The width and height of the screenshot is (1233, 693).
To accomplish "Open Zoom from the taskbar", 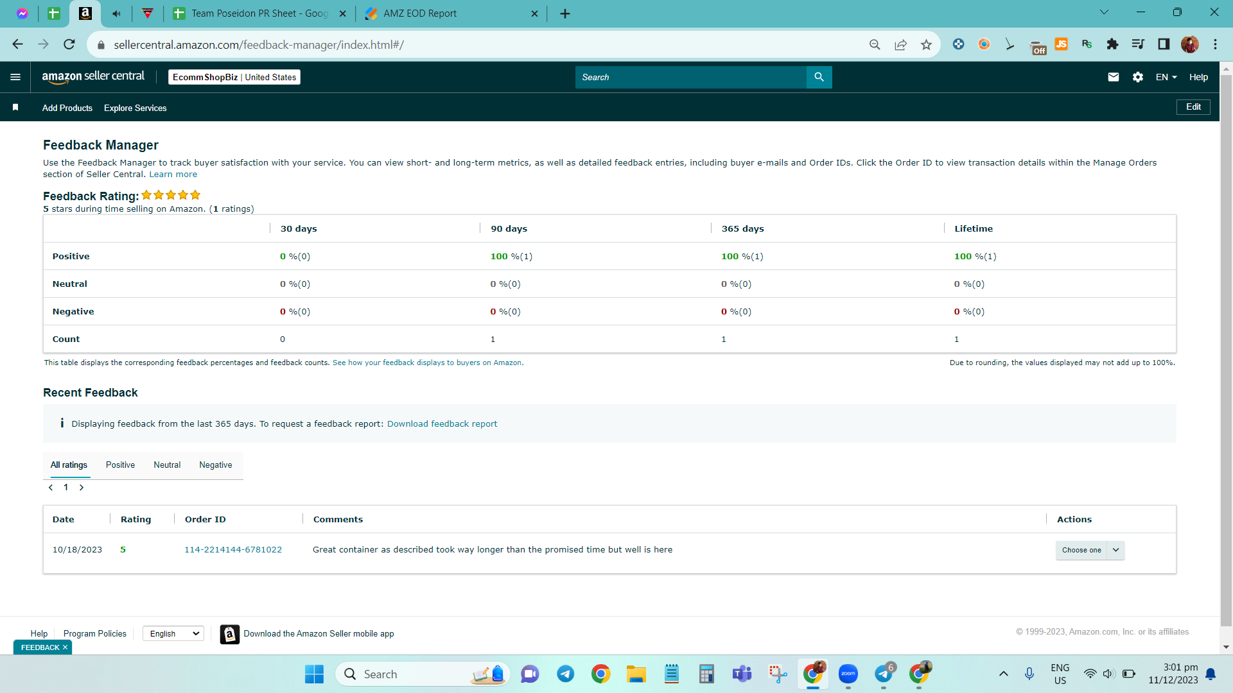I will point(848,674).
